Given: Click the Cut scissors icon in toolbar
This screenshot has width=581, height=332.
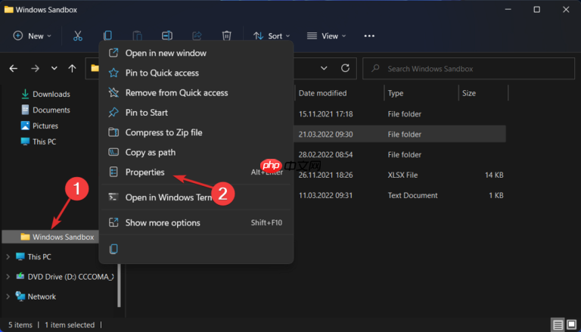Looking at the screenshot, I should click(78, 36).
